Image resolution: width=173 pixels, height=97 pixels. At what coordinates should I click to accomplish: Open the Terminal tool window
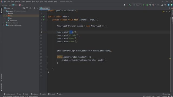[x=51, y=94]
